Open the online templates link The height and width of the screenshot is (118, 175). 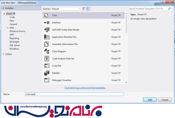point(85,88)
